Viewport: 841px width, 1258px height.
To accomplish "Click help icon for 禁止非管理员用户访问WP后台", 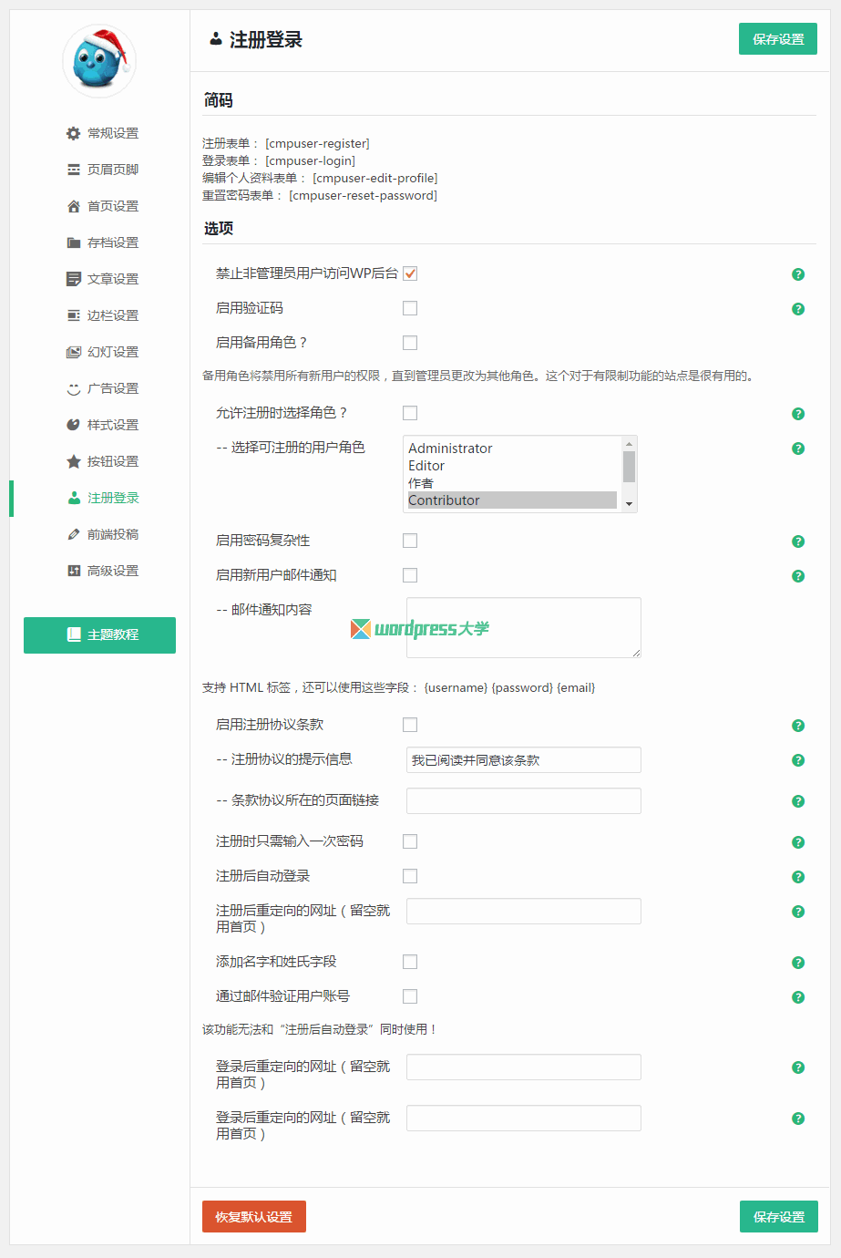I will [x=798, y=274].
